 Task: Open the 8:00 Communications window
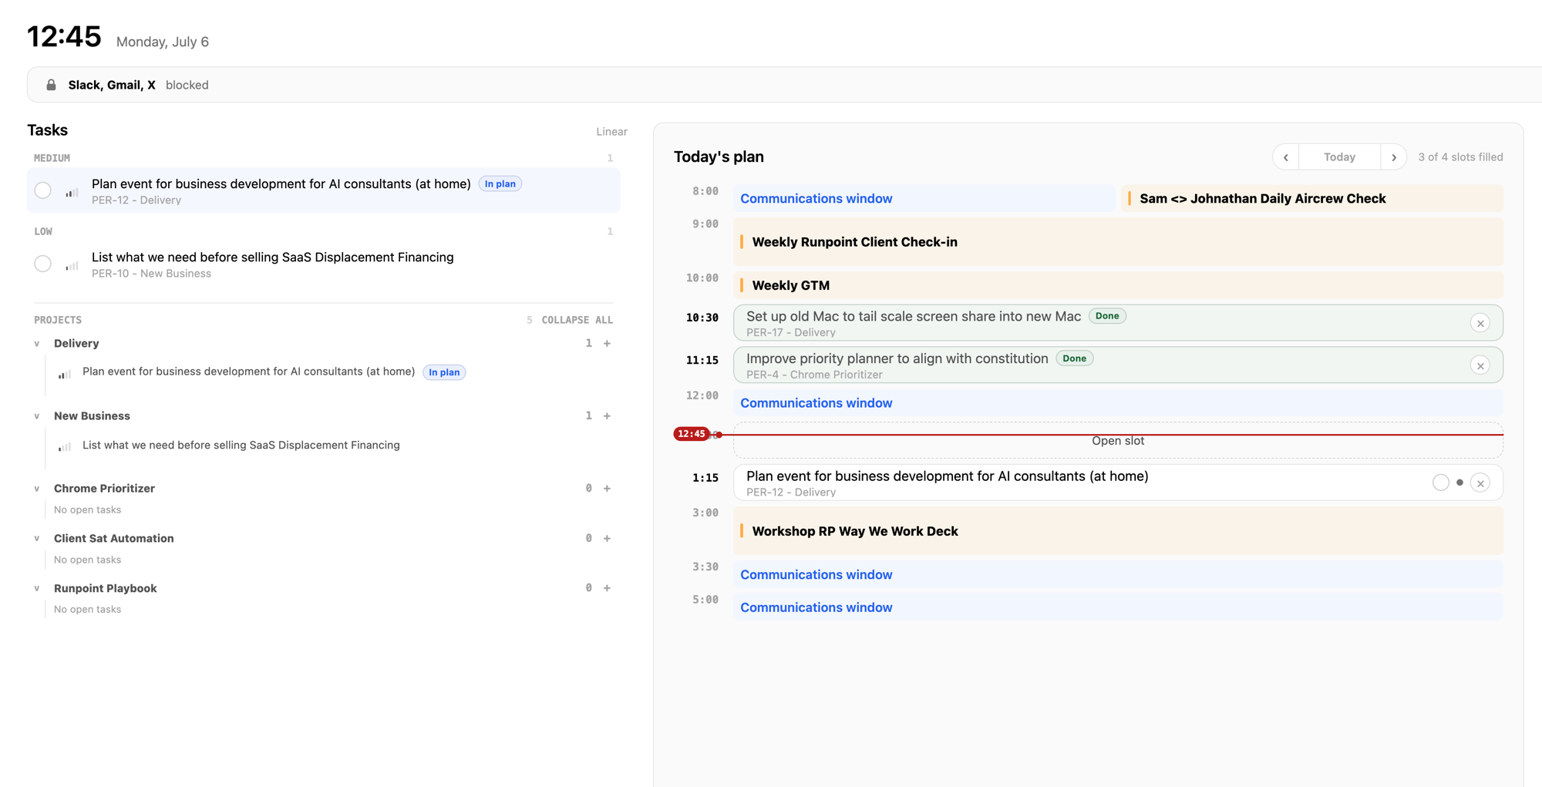(x=924, y=199)
